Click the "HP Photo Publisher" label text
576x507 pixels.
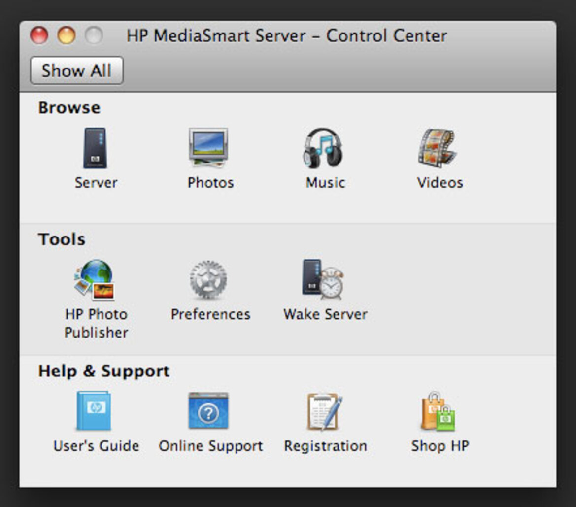pos(96,323)
